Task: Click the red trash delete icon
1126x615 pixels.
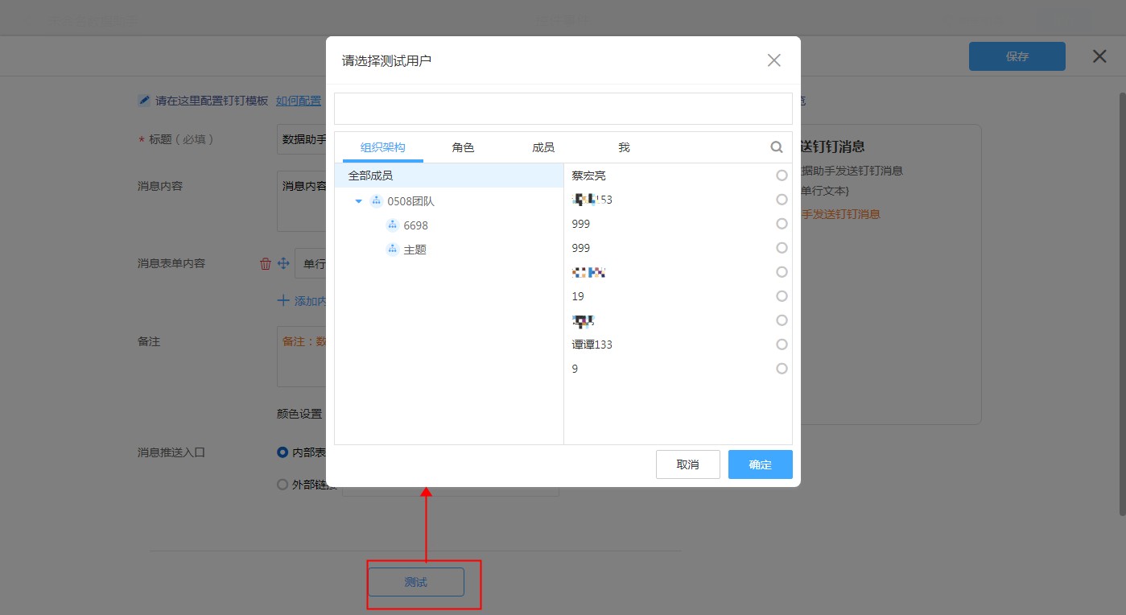Action: click(x=266, y=263)
